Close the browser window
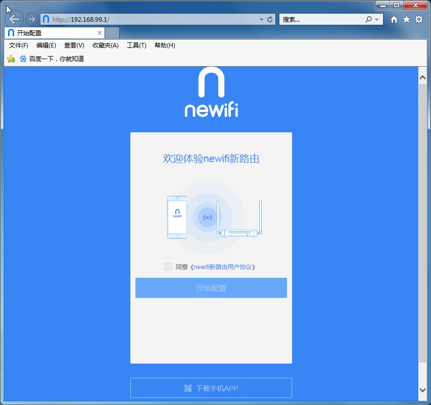The width and height of the screenshot is (431, 405). tap(415, 5)
